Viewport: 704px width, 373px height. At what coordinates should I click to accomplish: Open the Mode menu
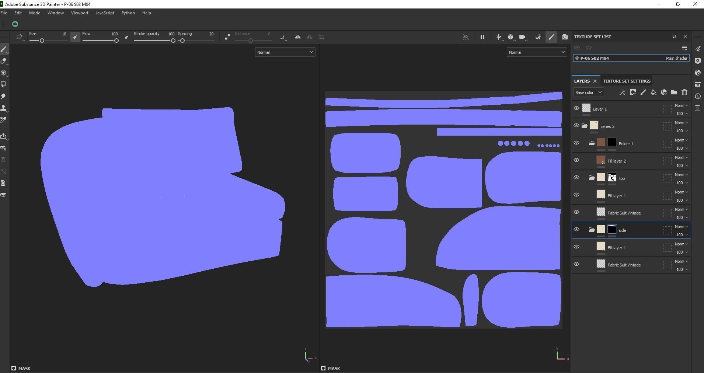35,13
